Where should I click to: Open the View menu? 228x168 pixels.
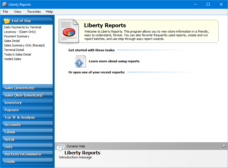(18, 12)
